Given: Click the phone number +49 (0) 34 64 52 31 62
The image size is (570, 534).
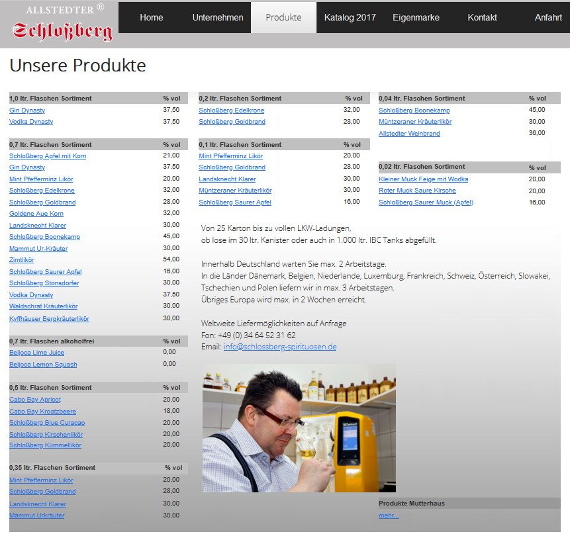Looking at the screenshot, I should pyautogui.click(x=257, y=335).
